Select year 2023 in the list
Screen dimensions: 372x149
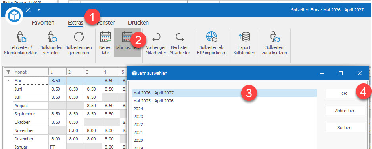[x=224, y=117]
